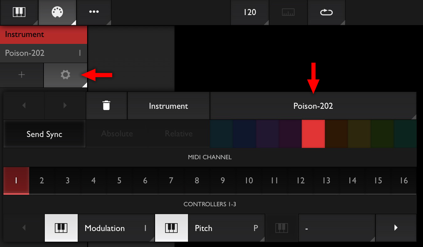
Task: Pick the dark brown color swatch
Action: (336, 134)
